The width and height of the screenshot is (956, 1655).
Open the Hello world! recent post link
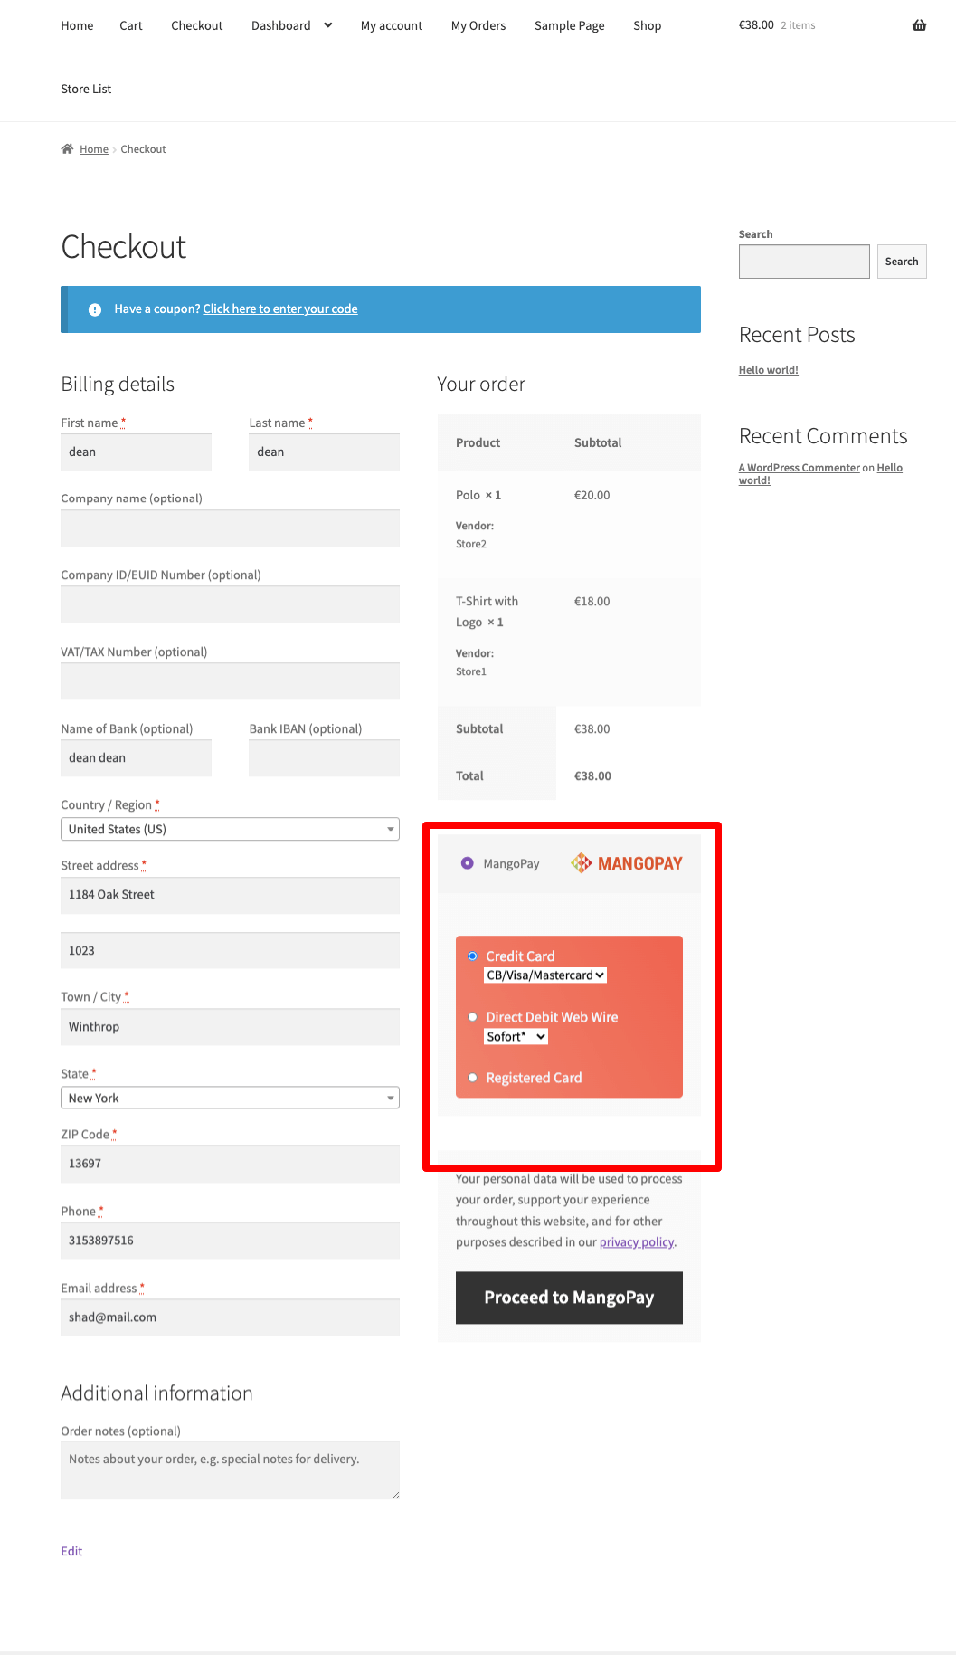(x=769, y=370)
